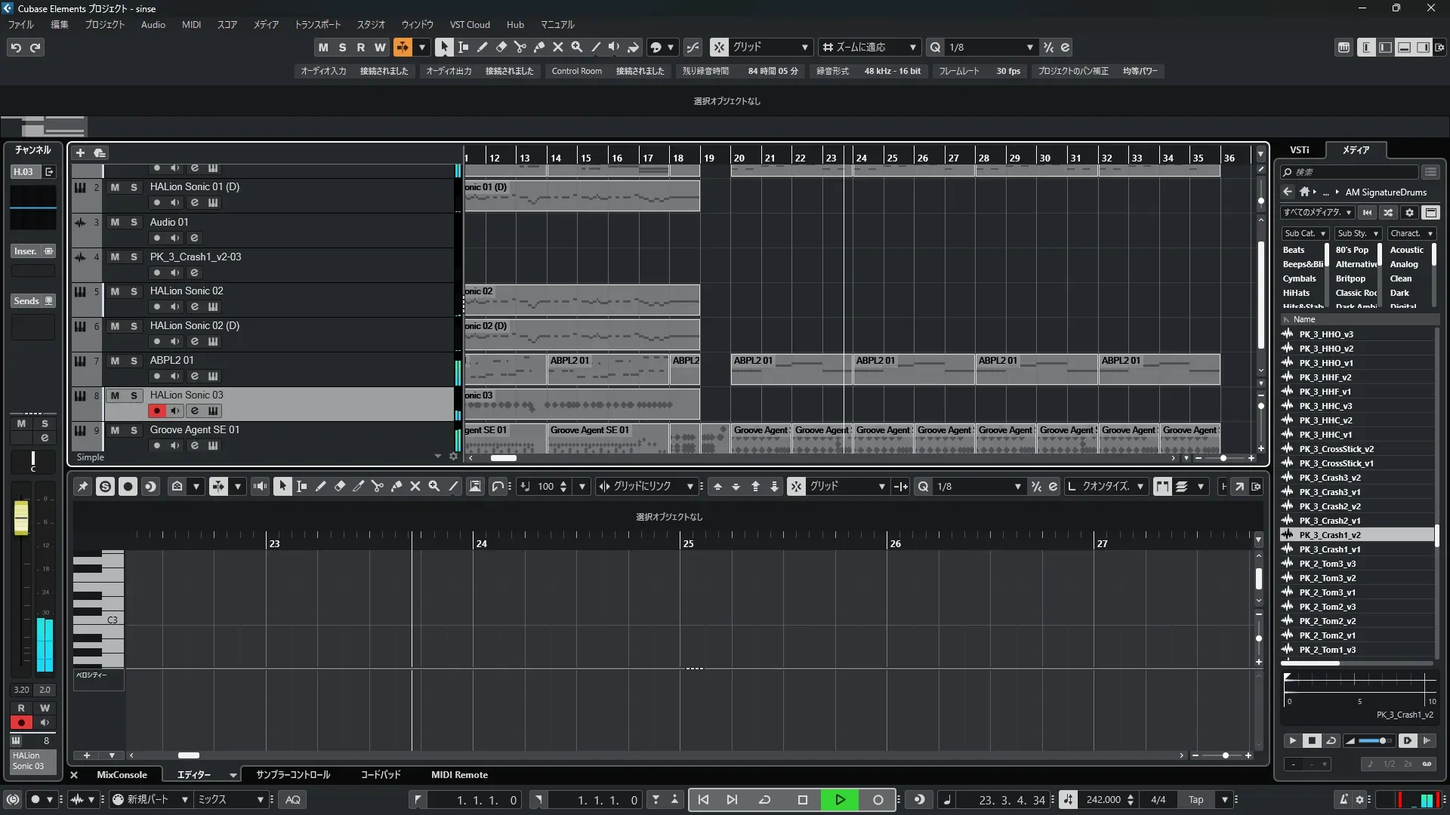Select the Eraser tool in the top toolbar

click(x=501, y=48)
